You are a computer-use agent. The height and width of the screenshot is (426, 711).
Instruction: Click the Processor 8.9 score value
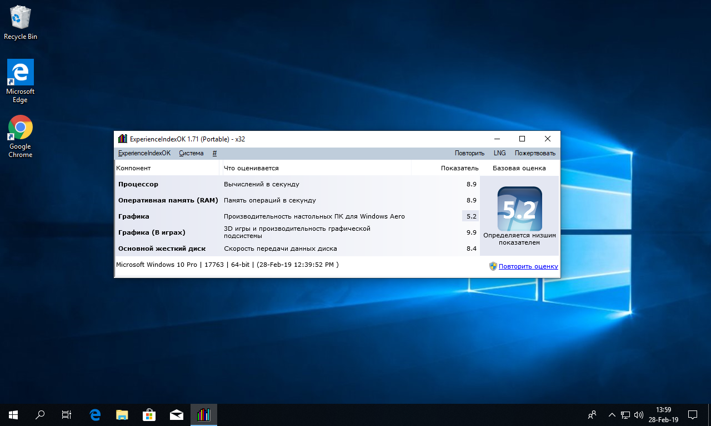(472, 184)
